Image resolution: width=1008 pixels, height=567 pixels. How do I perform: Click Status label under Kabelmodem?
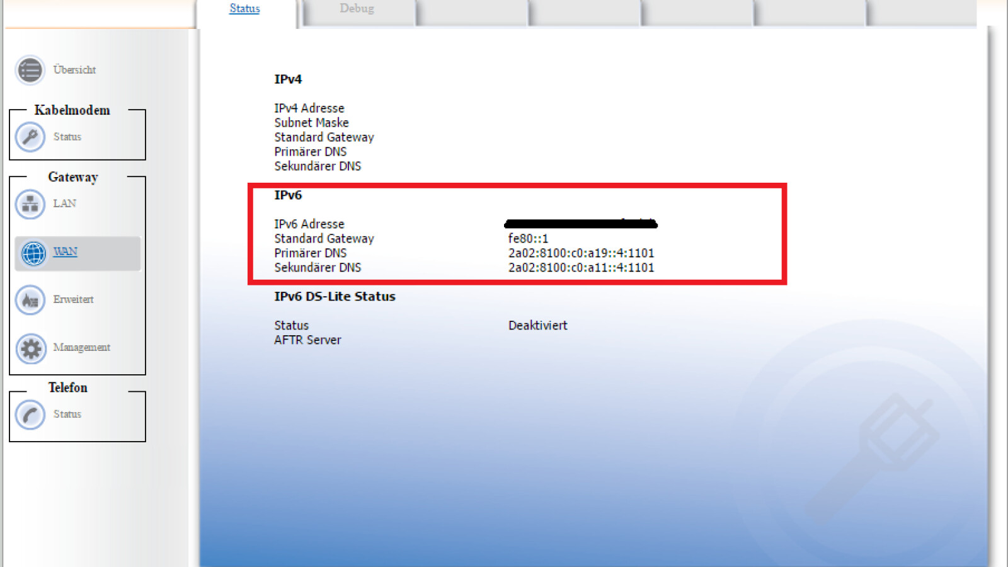point(67,137)
